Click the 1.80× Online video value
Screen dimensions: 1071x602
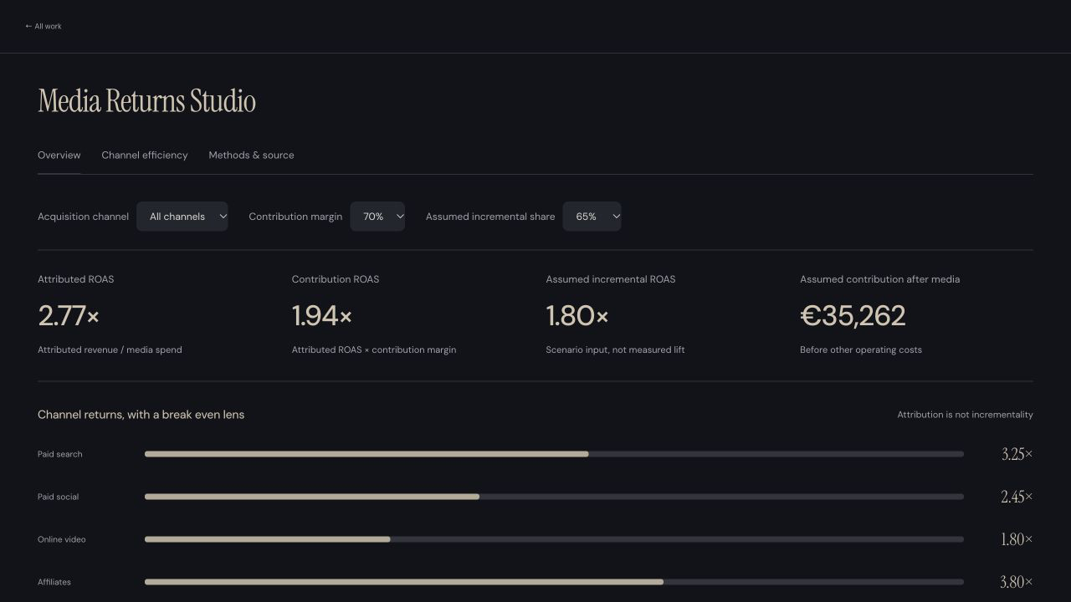tap(1017, 539)
